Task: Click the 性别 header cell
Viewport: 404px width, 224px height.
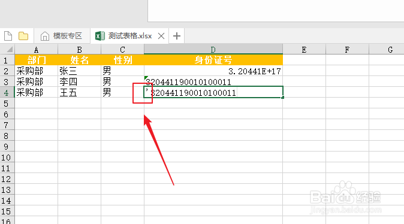Action: pyautogui.click(x=122, y=60)
